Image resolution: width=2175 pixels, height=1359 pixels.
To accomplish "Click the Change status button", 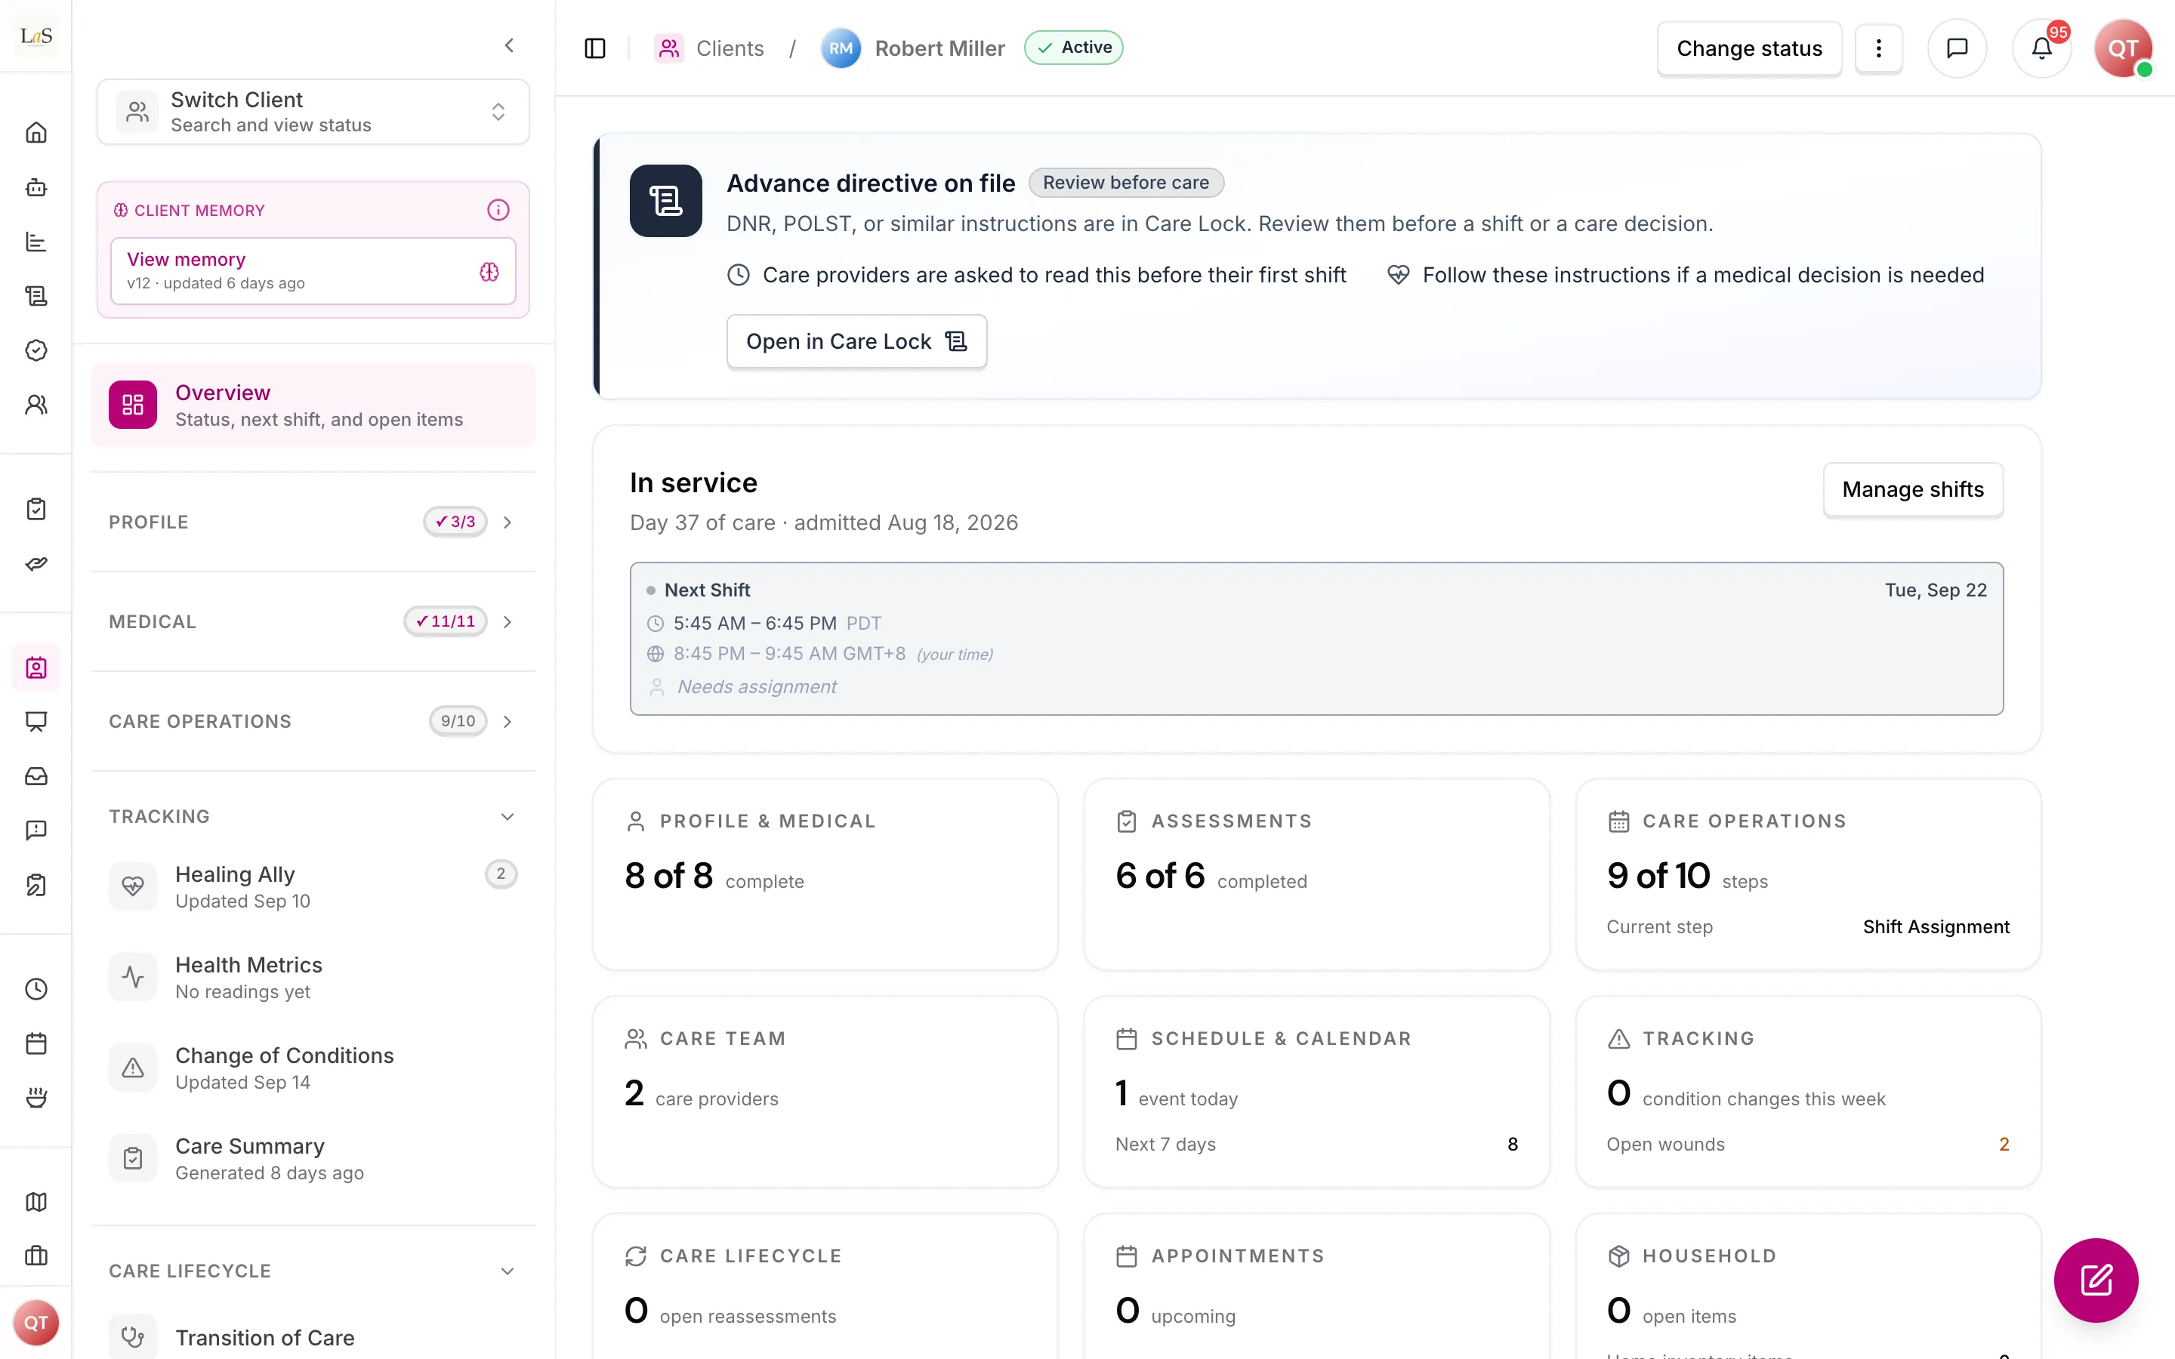I will pyautogui.click(x=1749, y=48).
